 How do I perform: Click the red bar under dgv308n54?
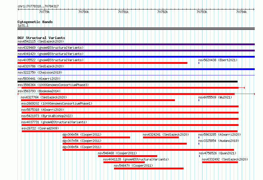tap(148, 150)
